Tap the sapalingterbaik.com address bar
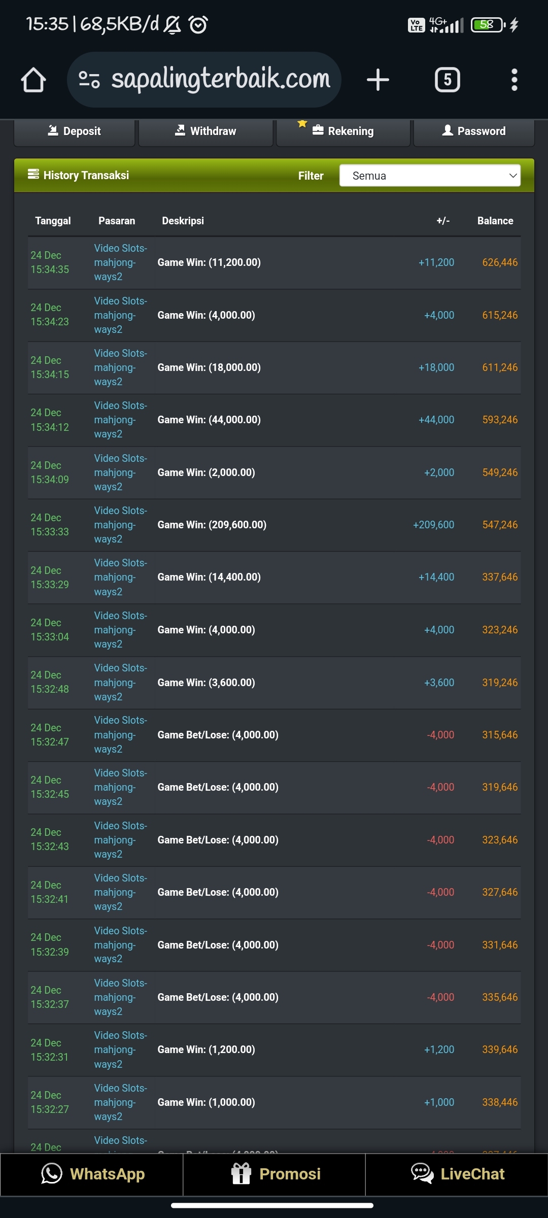The width and height of the screenshot is (548, 1218). pyautogui.click(x=220, y=80)
